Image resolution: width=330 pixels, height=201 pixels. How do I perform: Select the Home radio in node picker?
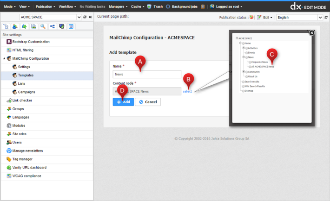tap(243, 43)
